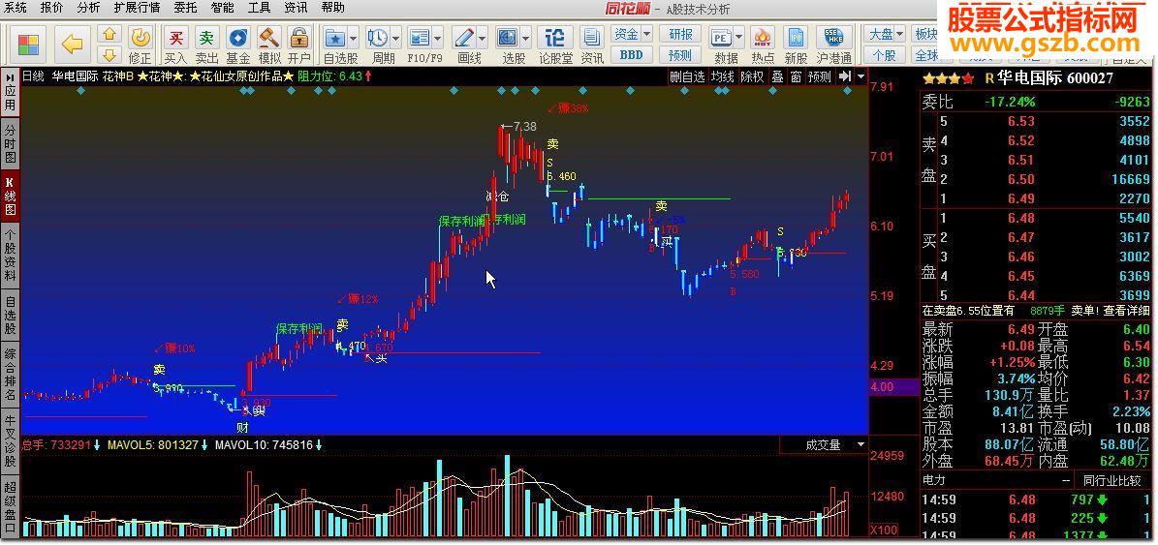The height and width of the screenshot is (545, 1158).
Task: Open the 工具 menu
Action: 260,8
